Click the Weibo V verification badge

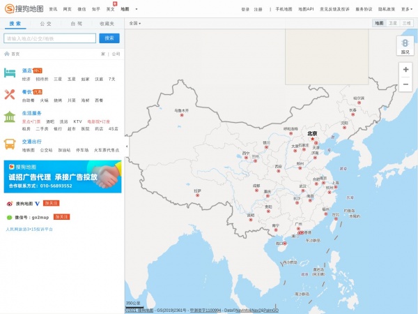click(38, 204)
